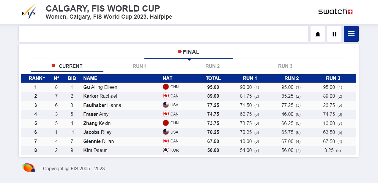Show the RUN 3 tab
Image resolution: width=378 pixels, height=183 pixels.
285,66
